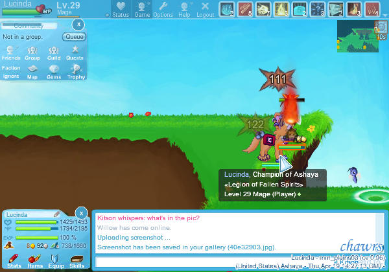
Task: Click the minimap icon with 10s timer
Action: [381, 30]
